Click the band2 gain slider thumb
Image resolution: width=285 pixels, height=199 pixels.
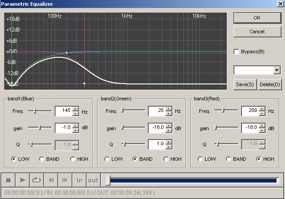[x=123, y=127]
